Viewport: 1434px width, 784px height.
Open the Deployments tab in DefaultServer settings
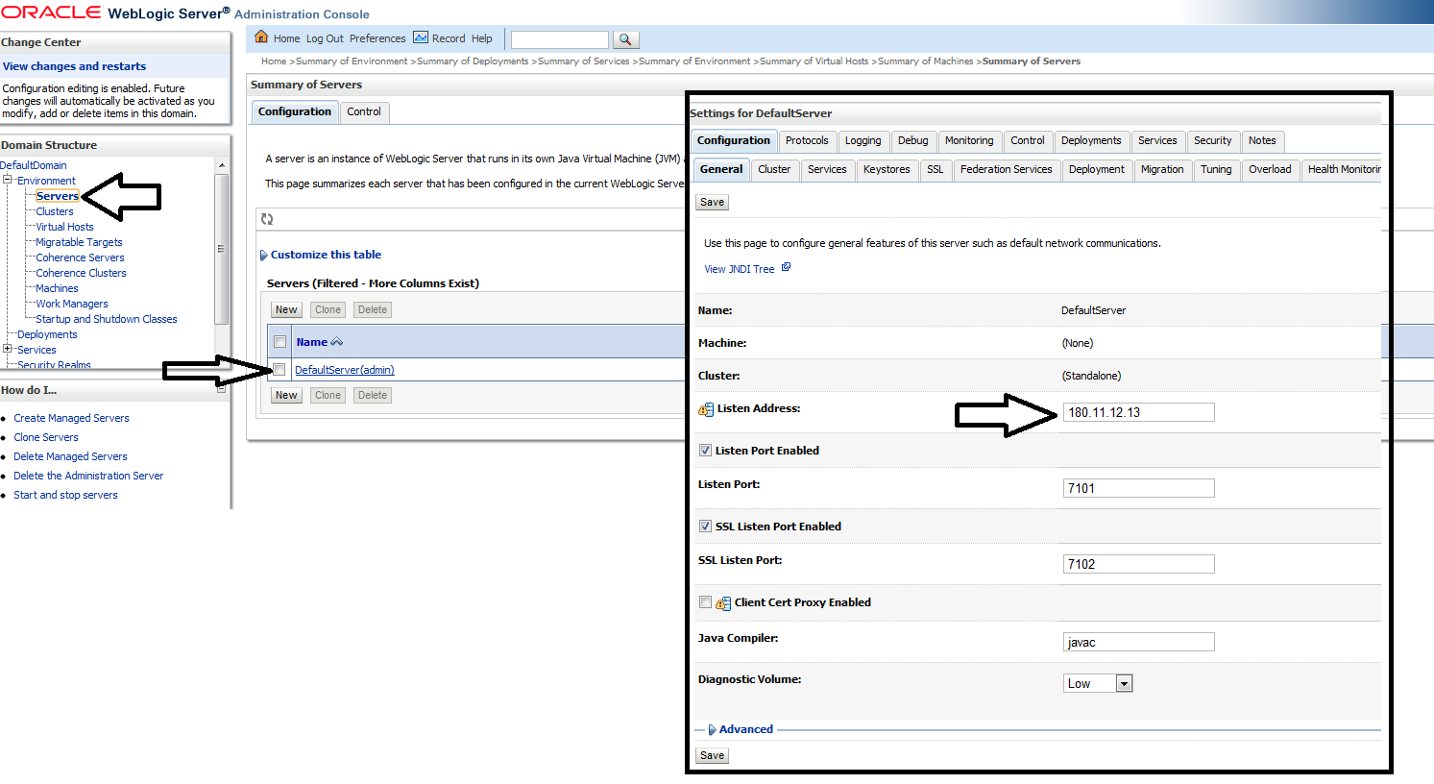coord(1091,140)
